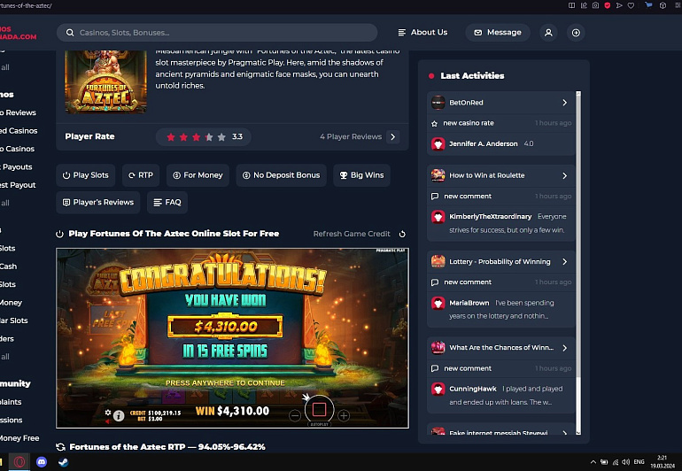Expand How to Win at Roulette activity
This screenshot has width=682, height=471.
coord(564,175)
